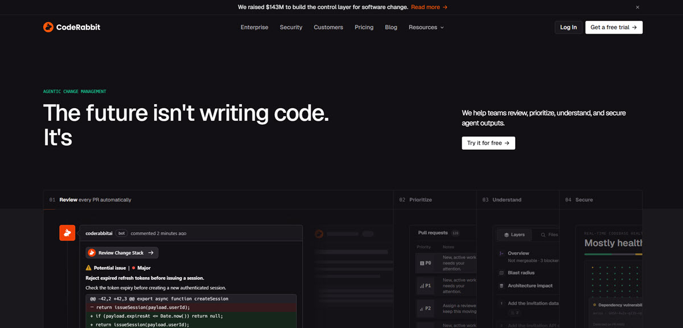Click the orange coderabbitai avatar icon
This screenshot has height=328, width=683.
(x=67, y=233)
